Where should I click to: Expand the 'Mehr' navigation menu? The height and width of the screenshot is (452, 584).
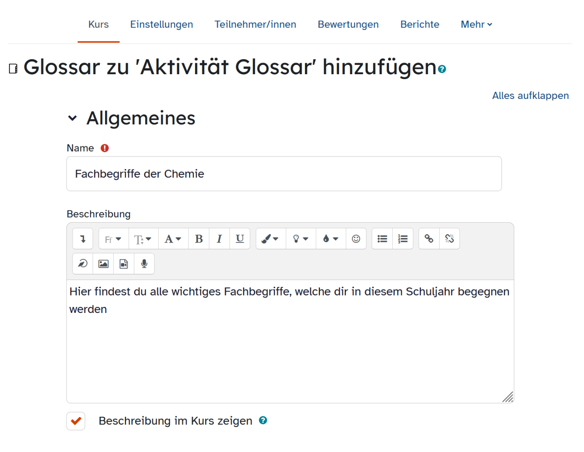(476, 24)
